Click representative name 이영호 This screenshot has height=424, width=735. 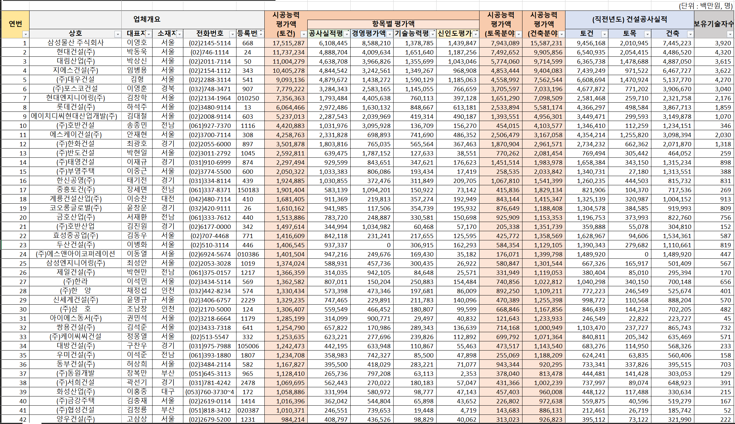tap(137, 43)
